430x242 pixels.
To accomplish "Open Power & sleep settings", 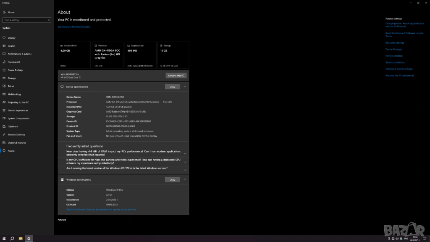I will pos(15,70).
